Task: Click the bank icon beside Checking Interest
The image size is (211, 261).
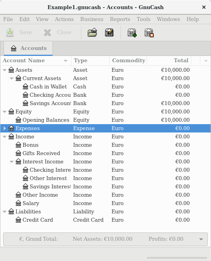Action: (26, 170)
